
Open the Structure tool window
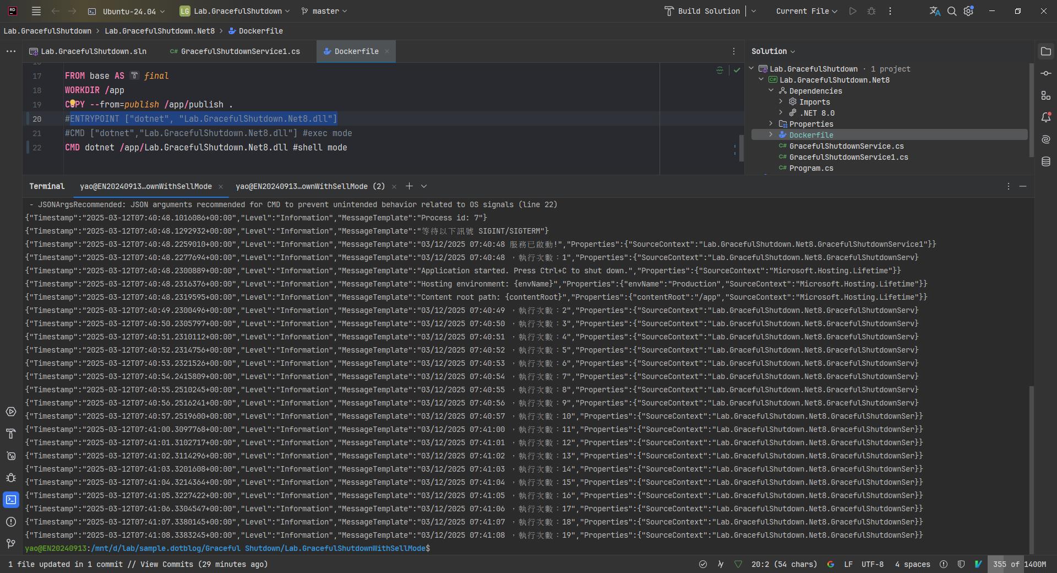1046,95
